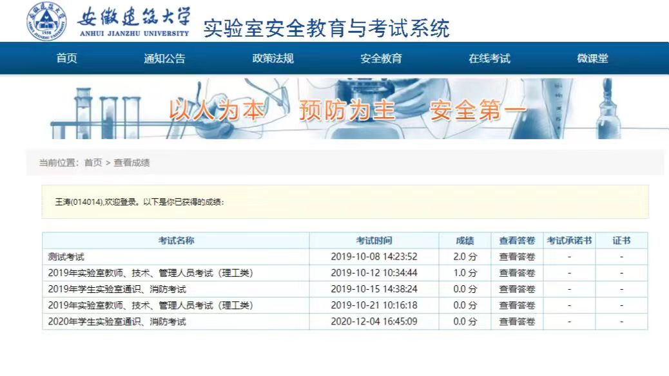Click the 实验室安全教育与考试系统 site title

pyautogui.click(x=326, y=28)
